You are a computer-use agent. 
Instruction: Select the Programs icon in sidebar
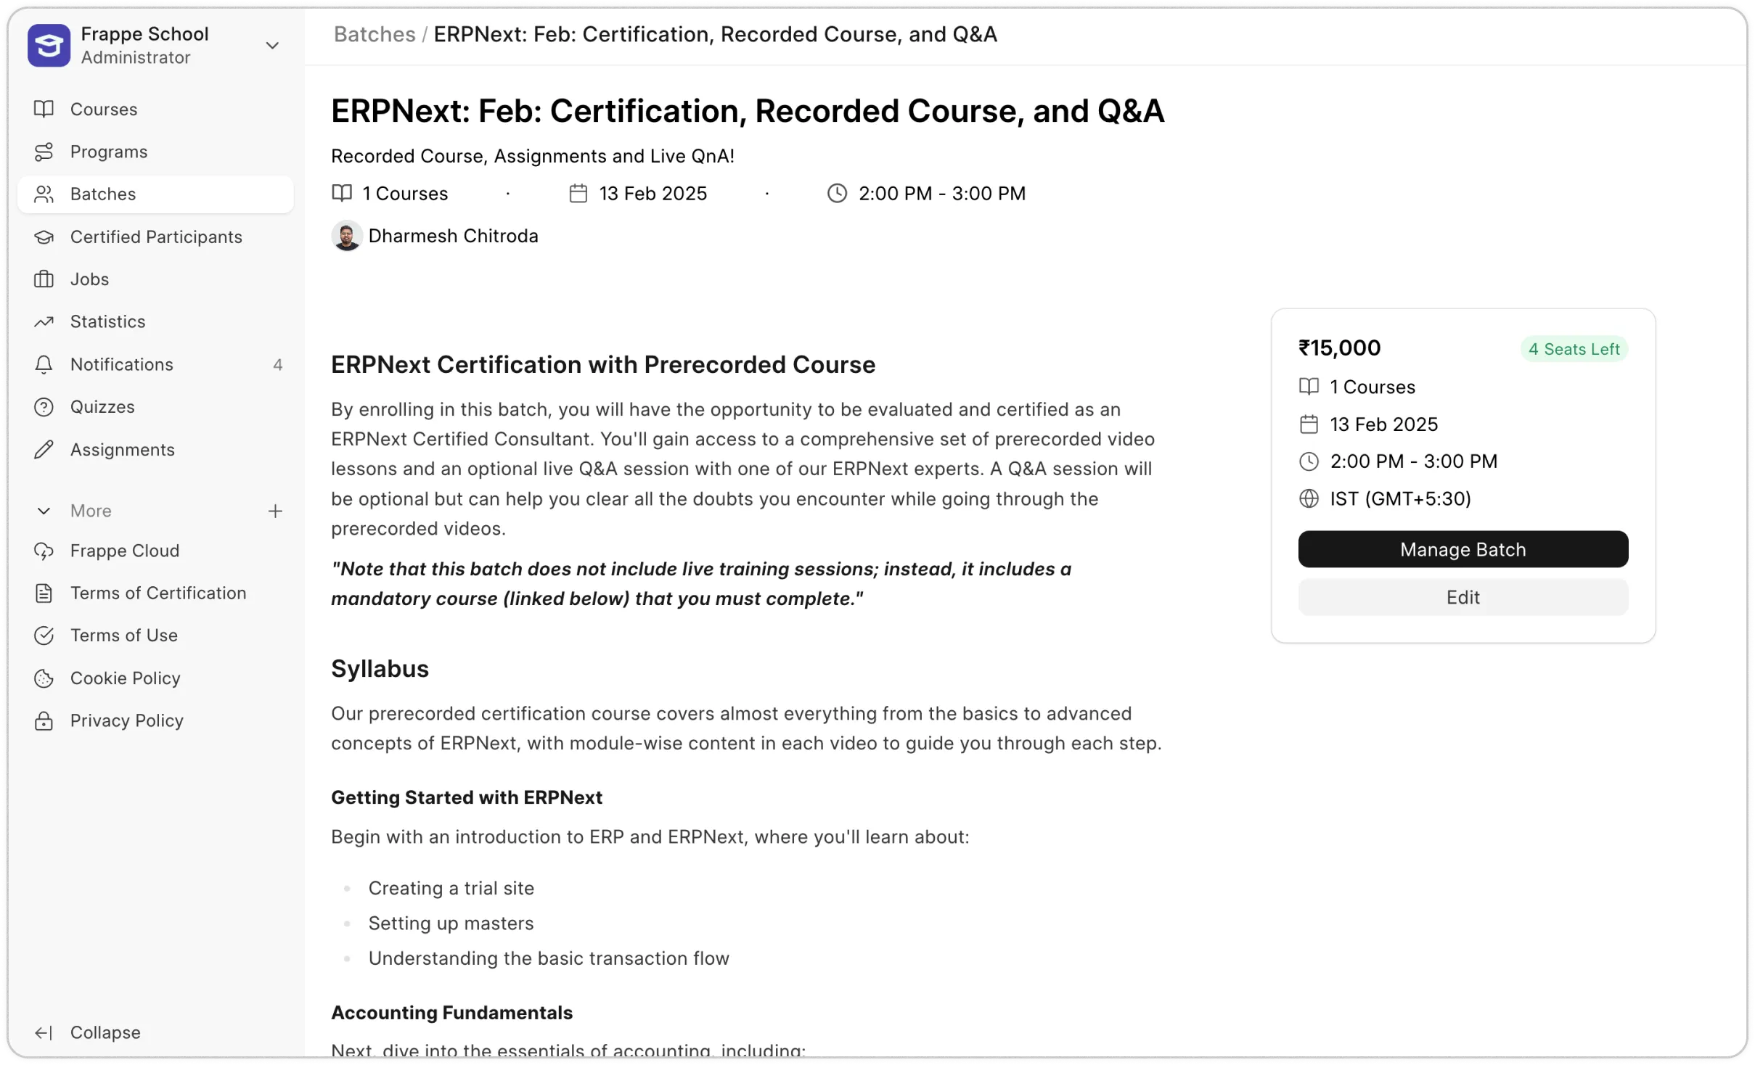(44, 151)
